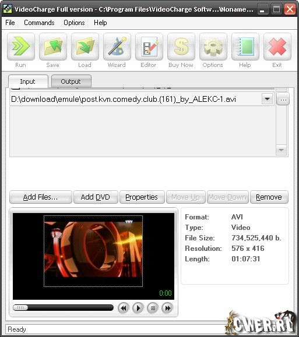Click the Remove button
The height and width of the screenshot is (337, 299).
(269, 197)
